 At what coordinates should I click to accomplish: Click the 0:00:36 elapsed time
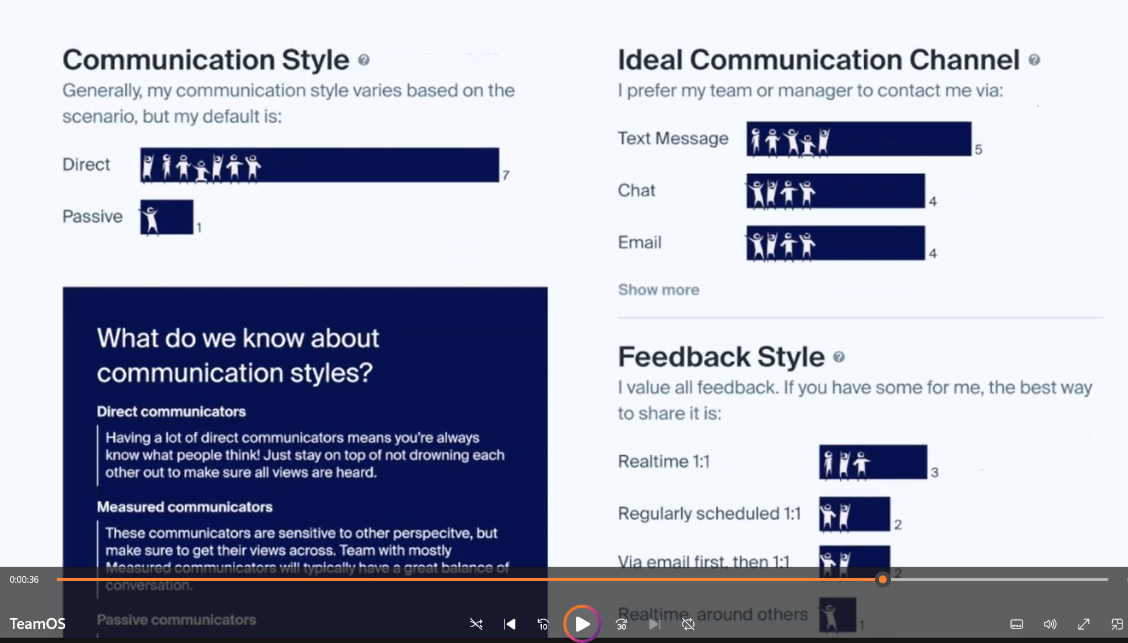tap(24, 580)
